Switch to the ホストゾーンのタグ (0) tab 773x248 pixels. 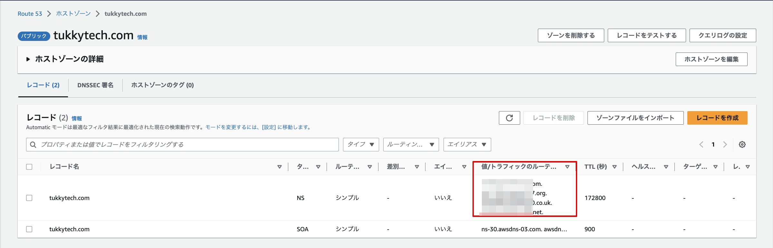[x=162, y=85]
